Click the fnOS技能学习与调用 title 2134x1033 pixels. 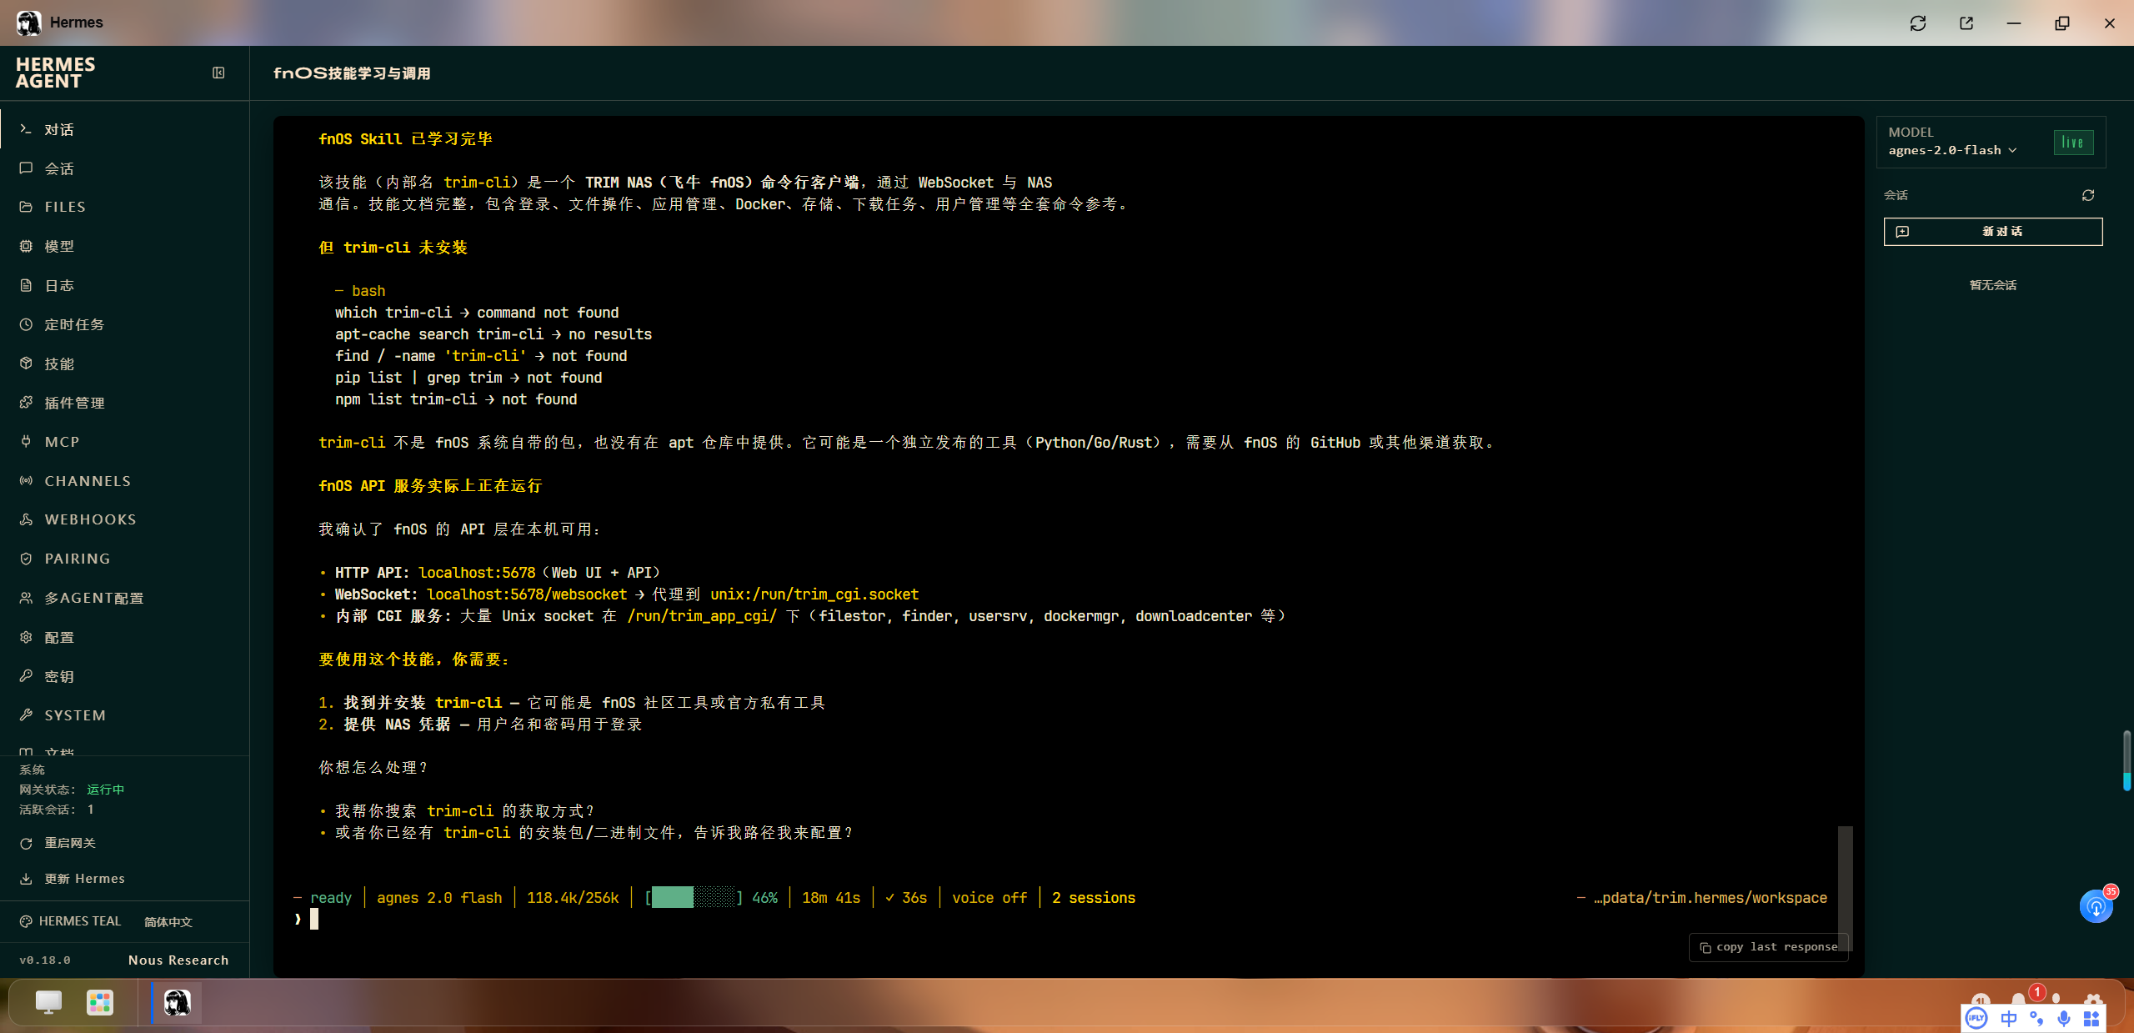(x=352, y=73)
